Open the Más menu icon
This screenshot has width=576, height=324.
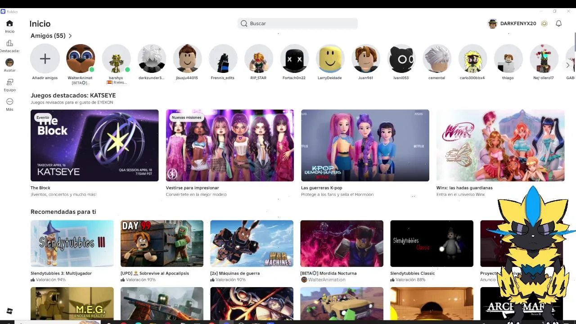coord(9,102)
